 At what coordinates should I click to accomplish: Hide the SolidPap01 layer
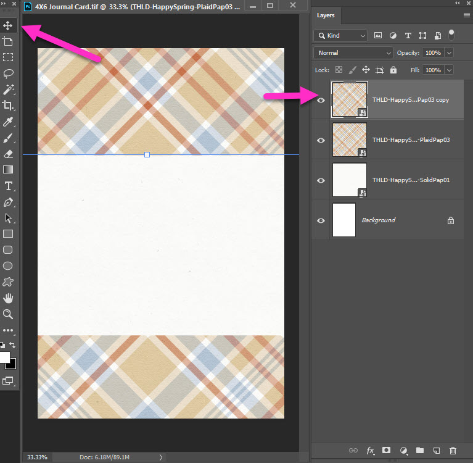point(321,181)
